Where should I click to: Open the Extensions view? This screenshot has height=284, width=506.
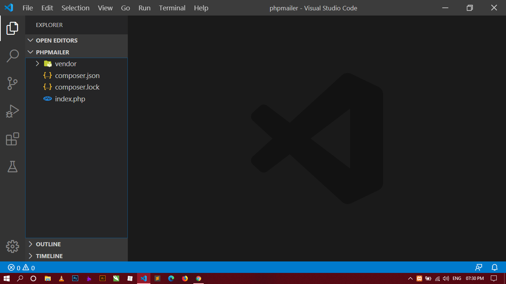(13, 139)
